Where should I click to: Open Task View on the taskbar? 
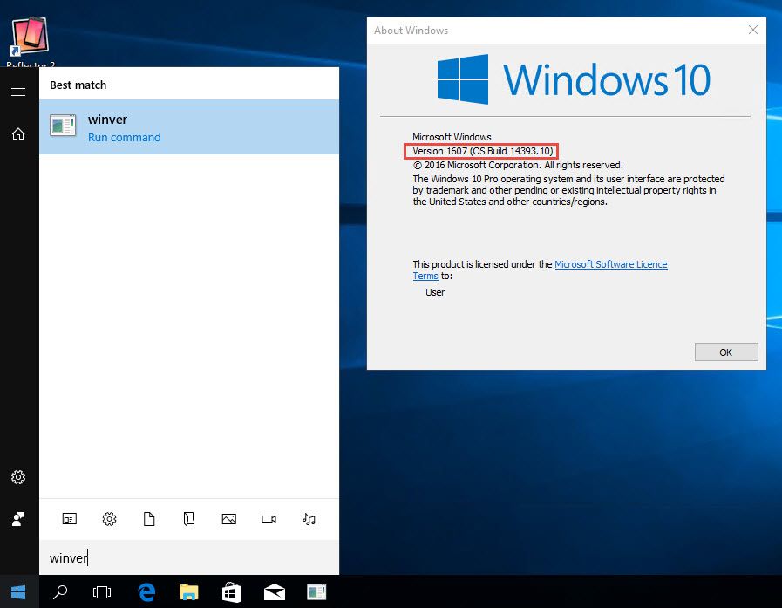[x=102, y=592]
